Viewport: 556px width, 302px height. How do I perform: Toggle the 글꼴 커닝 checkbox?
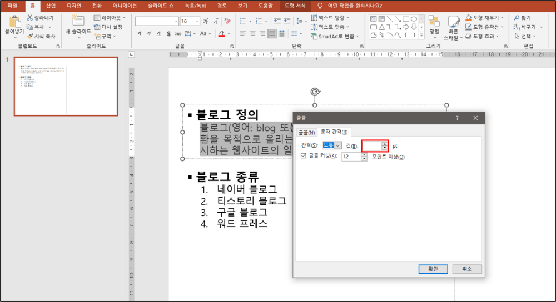pyautogui.click(x=304, y=156)
